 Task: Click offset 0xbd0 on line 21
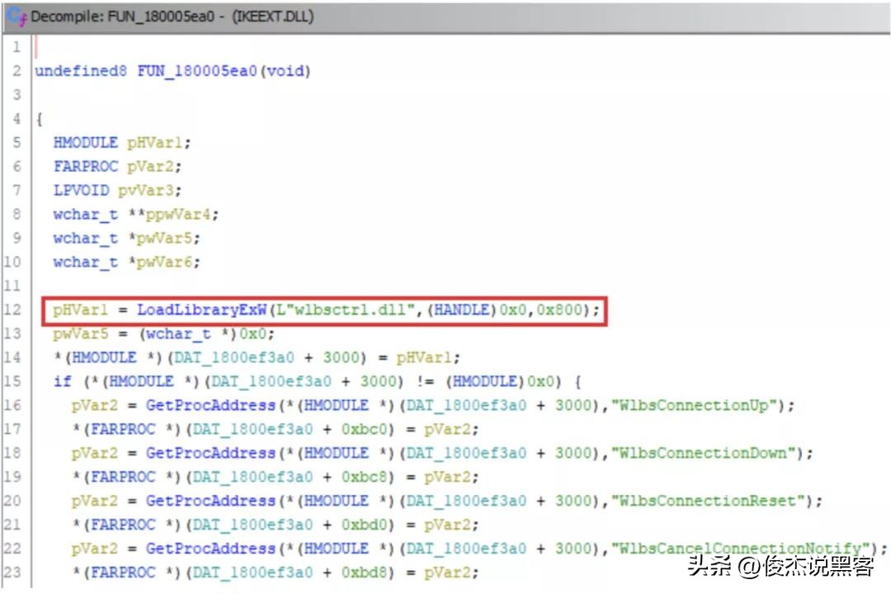[364, 525]
